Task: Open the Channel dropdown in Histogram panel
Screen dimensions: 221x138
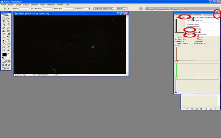Action: pos(183,17)
